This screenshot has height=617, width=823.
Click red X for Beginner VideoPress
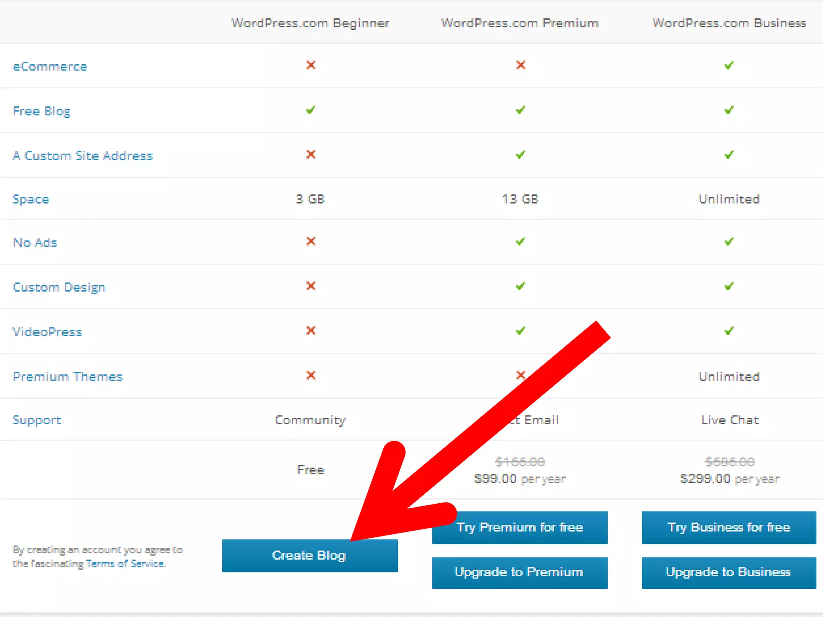311,331
